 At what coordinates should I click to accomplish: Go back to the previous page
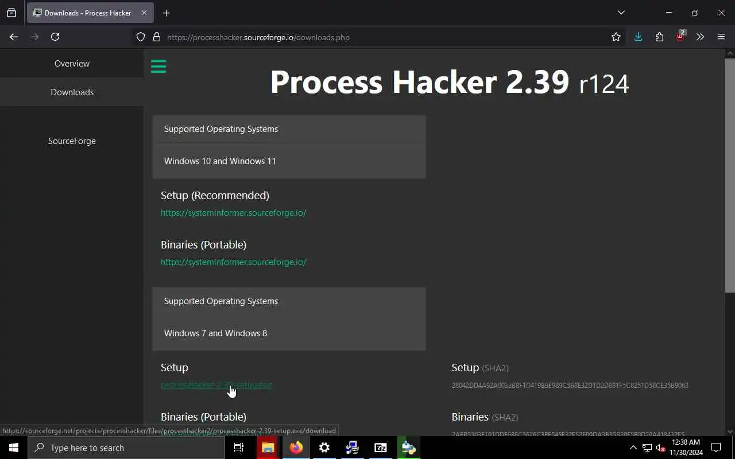pos(14,37)
